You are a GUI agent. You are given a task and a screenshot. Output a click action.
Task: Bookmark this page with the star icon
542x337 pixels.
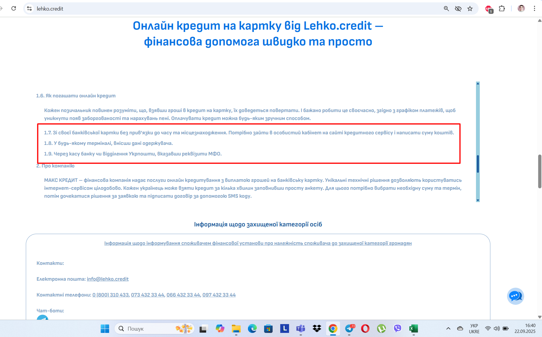[470, 9]
